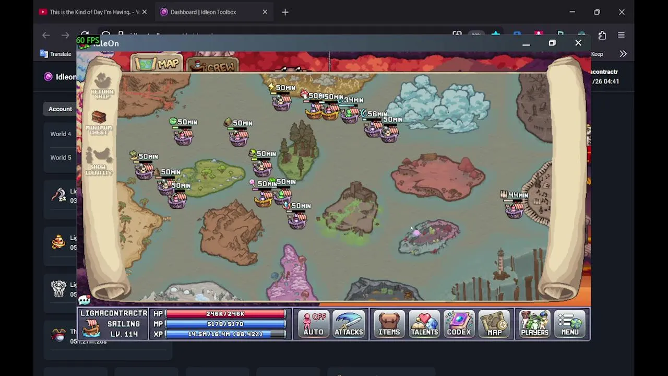Image resolution: width=668 pixels, height=376 pixels.
Task: Click the pirate hat character icon in Toolbox
Action: pos(58,335)
